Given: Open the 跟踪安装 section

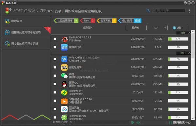Looking at the screenshot, I should (x=26, y=21).
